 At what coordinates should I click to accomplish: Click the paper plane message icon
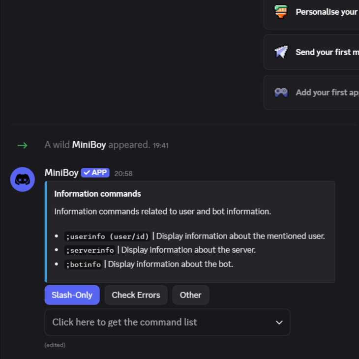point(281,52)
